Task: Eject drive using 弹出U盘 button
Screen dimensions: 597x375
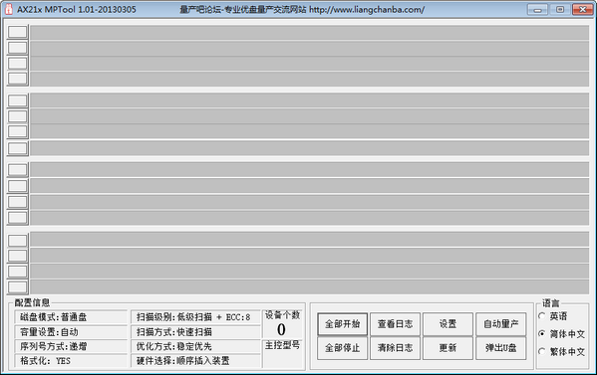Action: 500,348
